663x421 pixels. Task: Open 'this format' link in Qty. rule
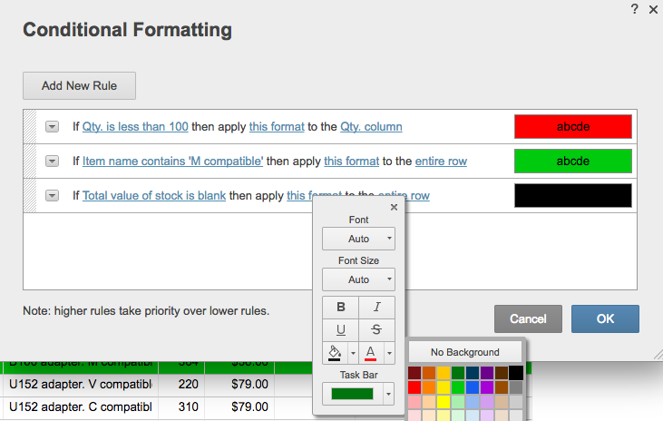pos(277,126)
